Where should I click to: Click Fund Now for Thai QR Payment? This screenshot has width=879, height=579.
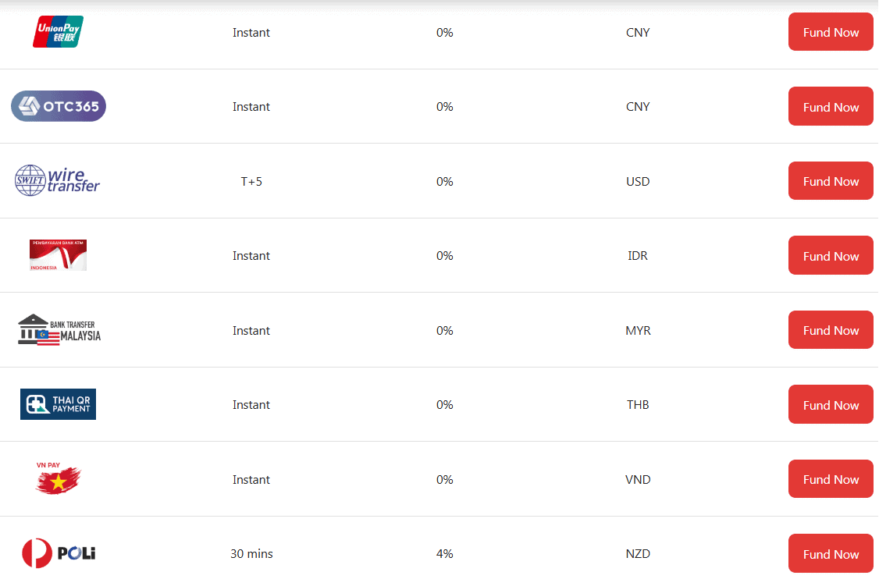click(831, 404)
